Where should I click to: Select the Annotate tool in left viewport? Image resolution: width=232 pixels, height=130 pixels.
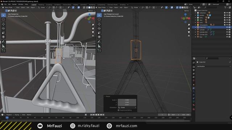pyautogui.click(x=3, y=42)
